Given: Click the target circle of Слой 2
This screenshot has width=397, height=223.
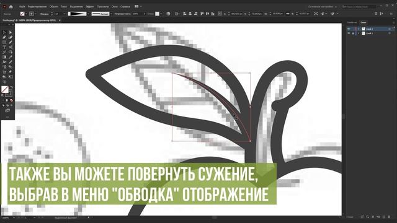Looking at the screenshot, I should [x=390, y=29].
